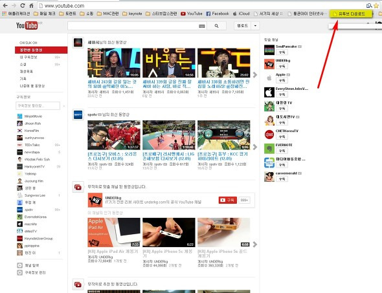Click the red subscribe button for UNDERkg
Image resolution: width=382 pixels, height=293 pixels.
tap(227, 200)
